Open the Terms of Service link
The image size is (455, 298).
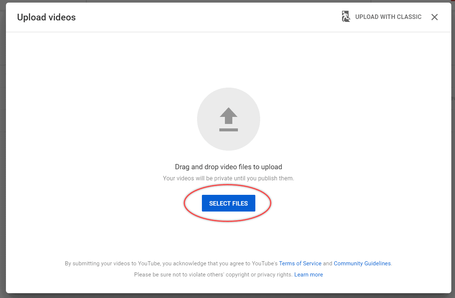click(x=300, y=263)
